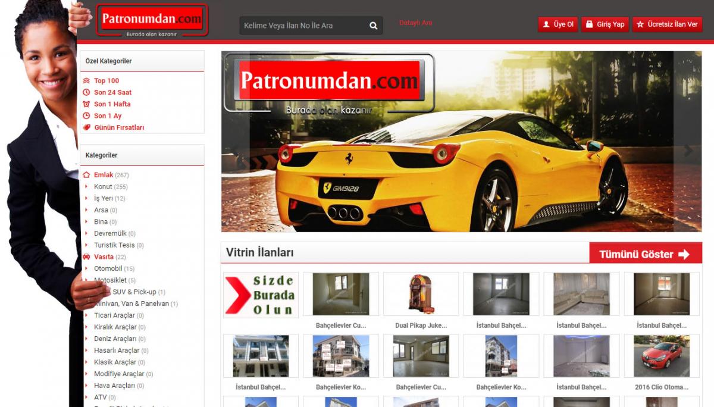Go to previous banner slide arrow
This screenshot has height=407, width=714.
(x=235, y=151)
